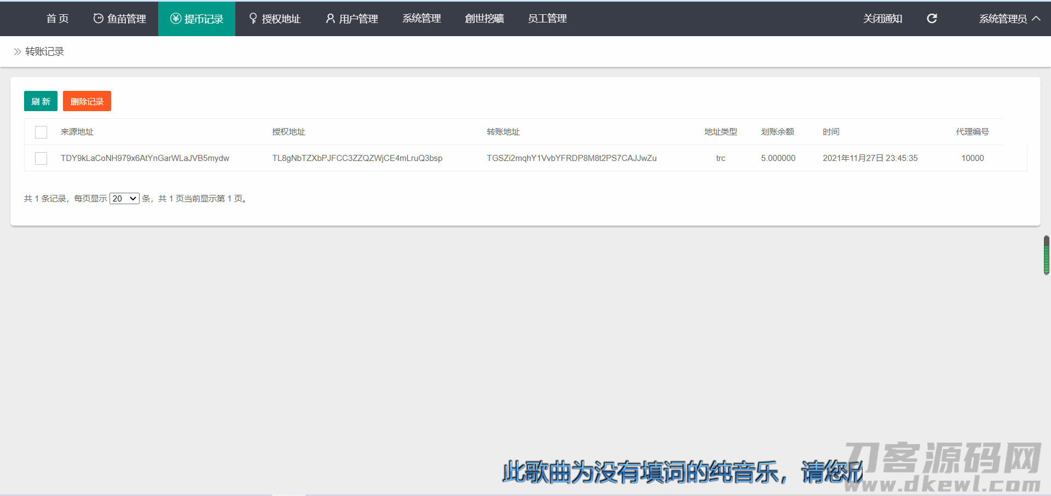Click the yen icon beside 提币记录
1051x496 pixels.
click(x=175, y=19)
